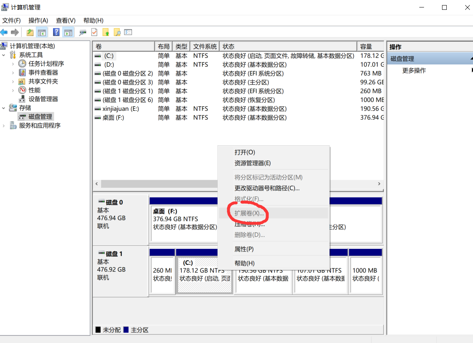Viewport: 473px width, 343px height.
Task: Choose 资源管理器(E) in context menu
Action: (274, 163)
